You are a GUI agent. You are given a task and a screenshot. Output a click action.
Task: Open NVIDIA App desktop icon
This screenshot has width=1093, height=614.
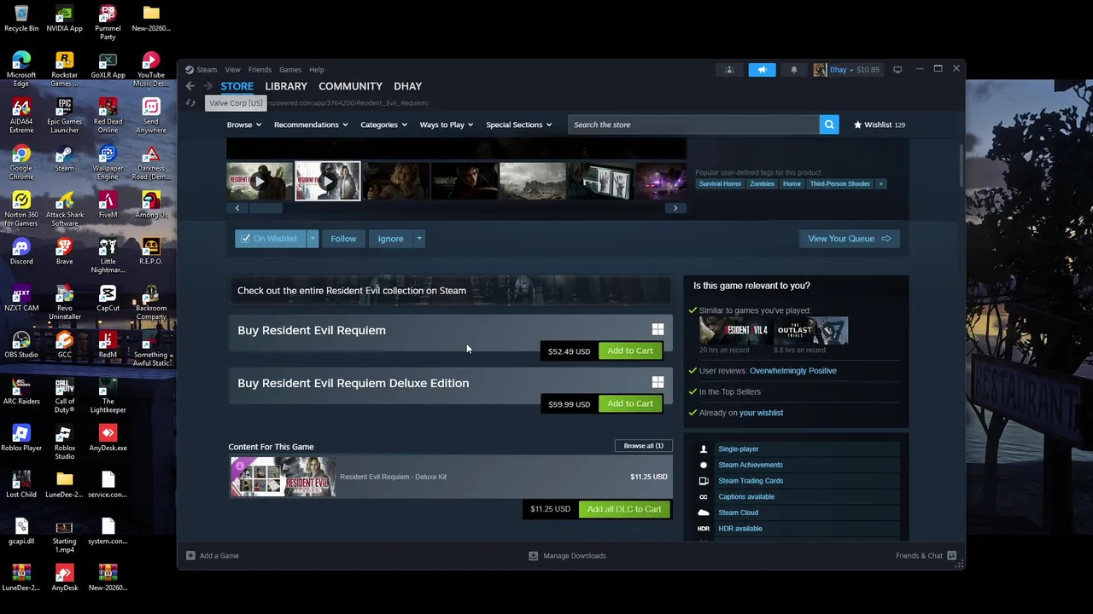coord(64,19)
